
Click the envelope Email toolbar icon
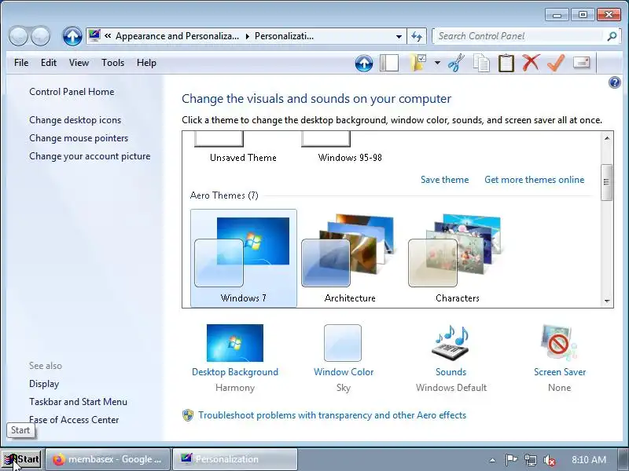[581, 62]
